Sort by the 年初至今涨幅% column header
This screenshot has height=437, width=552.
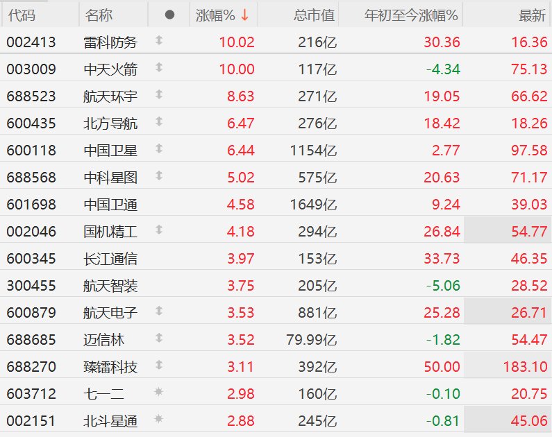point(411,15)
